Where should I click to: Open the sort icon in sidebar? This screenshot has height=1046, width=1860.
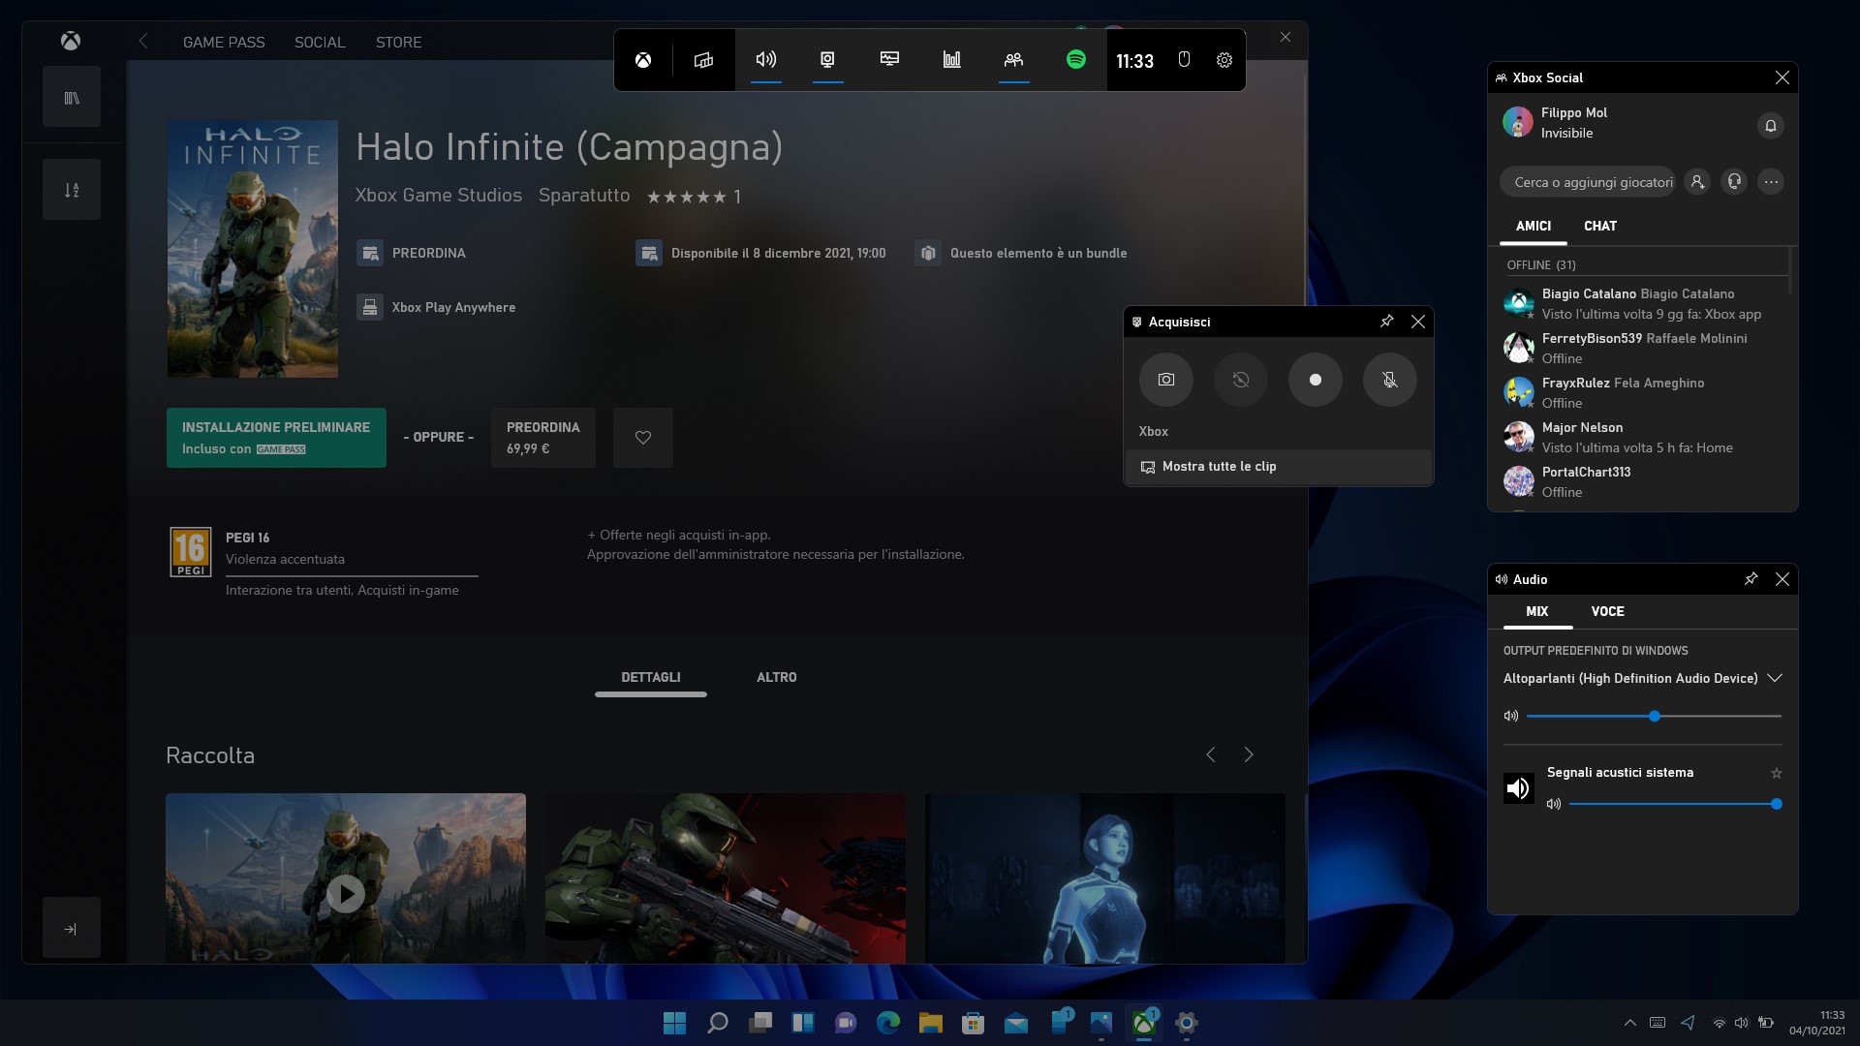tap(72, 190)
